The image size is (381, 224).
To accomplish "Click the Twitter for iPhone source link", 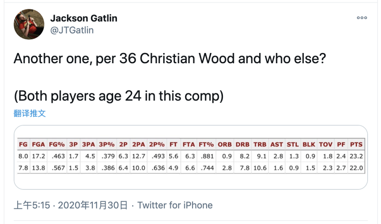I will (175, 205).
